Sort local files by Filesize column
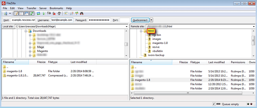The height and width of the screenshot is (108, 257). click(38, 62)
